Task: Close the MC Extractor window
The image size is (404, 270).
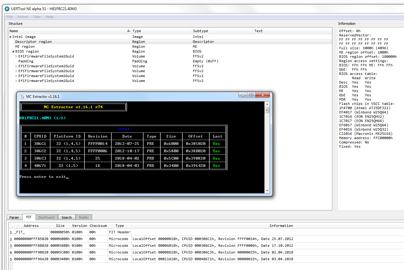Action: pos(262,95)
